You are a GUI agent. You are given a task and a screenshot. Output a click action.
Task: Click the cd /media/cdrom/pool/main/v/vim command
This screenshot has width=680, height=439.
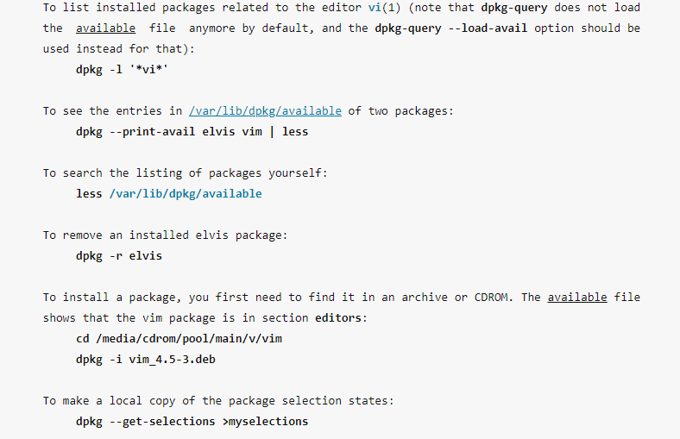(179, 339)
